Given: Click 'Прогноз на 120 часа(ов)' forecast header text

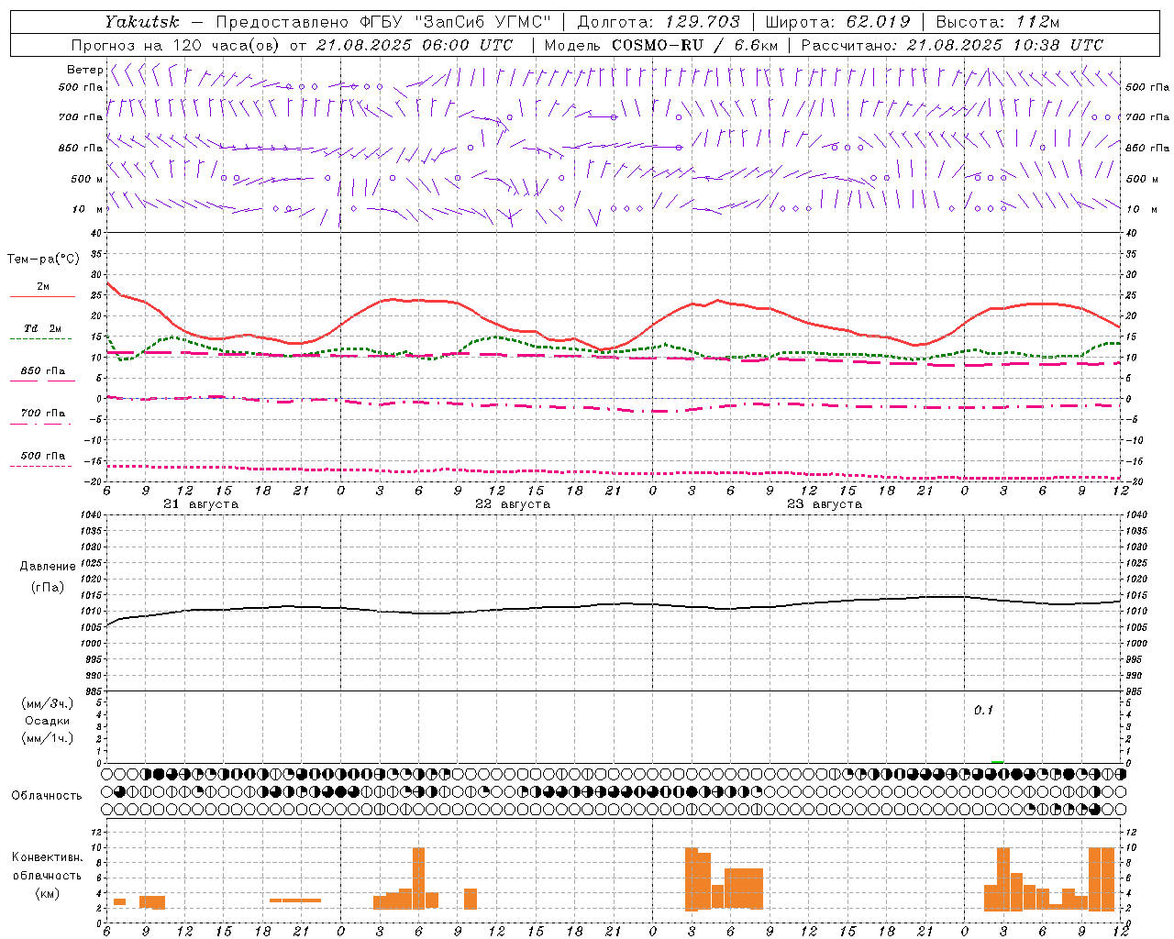Looking at the screenshot, I should click(176, 45).
